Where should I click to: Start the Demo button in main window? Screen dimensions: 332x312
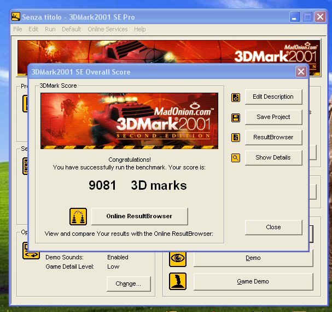(253, 258)
